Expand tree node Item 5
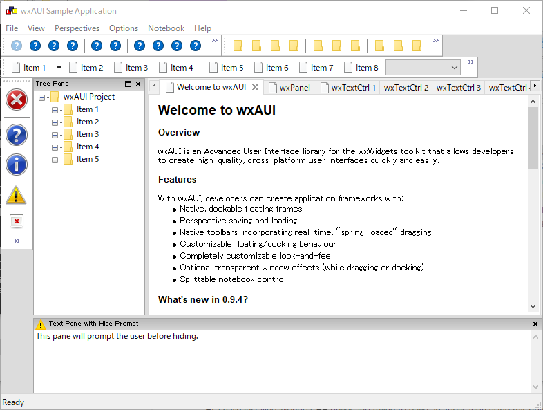Image resolution: width=543 pixels, height=410 pixels. tap(55, 160)
